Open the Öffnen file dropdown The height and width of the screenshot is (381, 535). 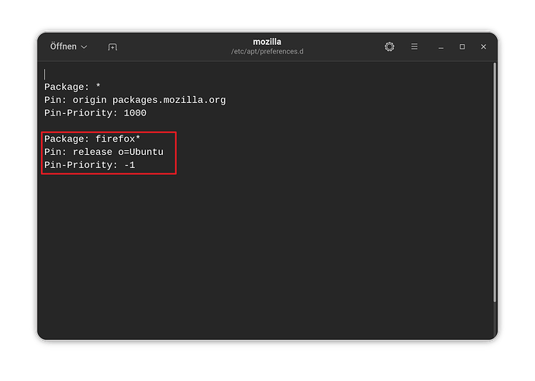68,46
